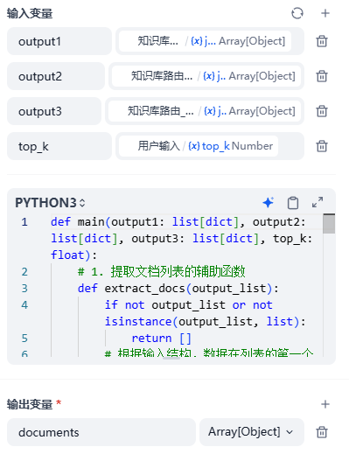Add a new output variable with plus icon
This screenshot has width=349, height=454.
[325, 404]
